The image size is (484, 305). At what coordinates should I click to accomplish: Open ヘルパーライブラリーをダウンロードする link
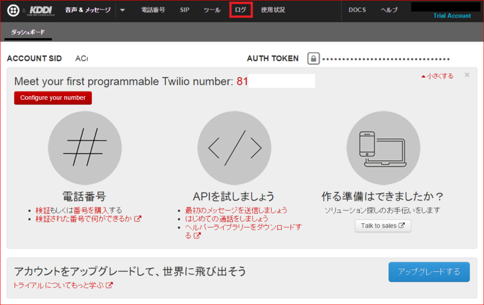(x=243, y=231)
